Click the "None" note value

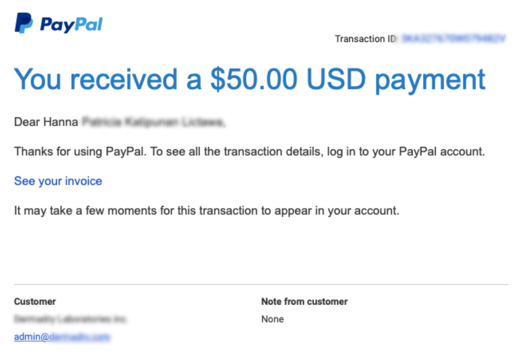[x=272, y=319]
